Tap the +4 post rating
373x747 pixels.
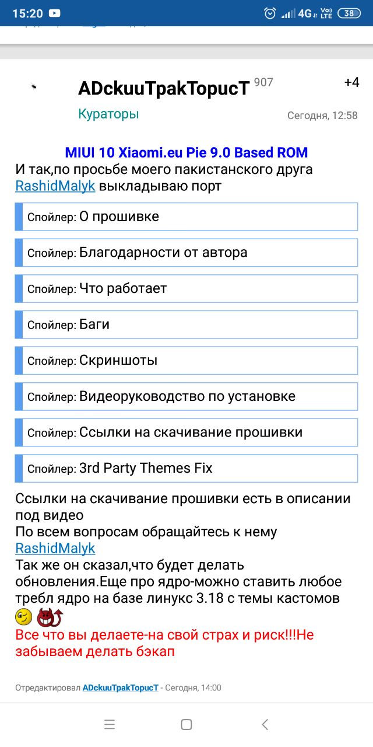coord(352,82)
